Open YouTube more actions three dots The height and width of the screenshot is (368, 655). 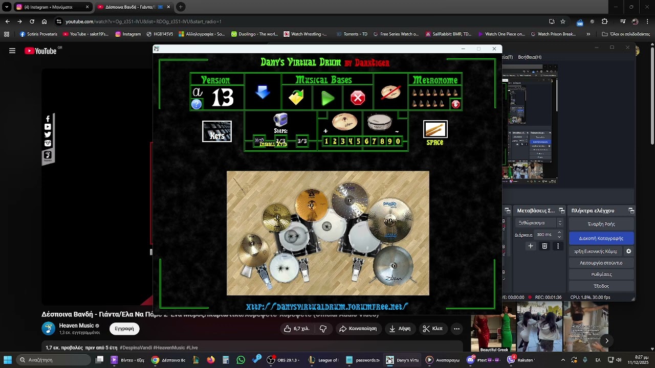click(x=456, y=329)
